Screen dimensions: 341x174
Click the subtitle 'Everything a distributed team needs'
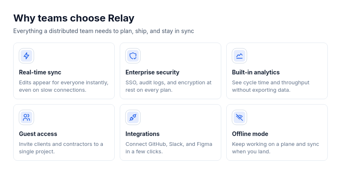pyautogui.click(x=104, y=31)
